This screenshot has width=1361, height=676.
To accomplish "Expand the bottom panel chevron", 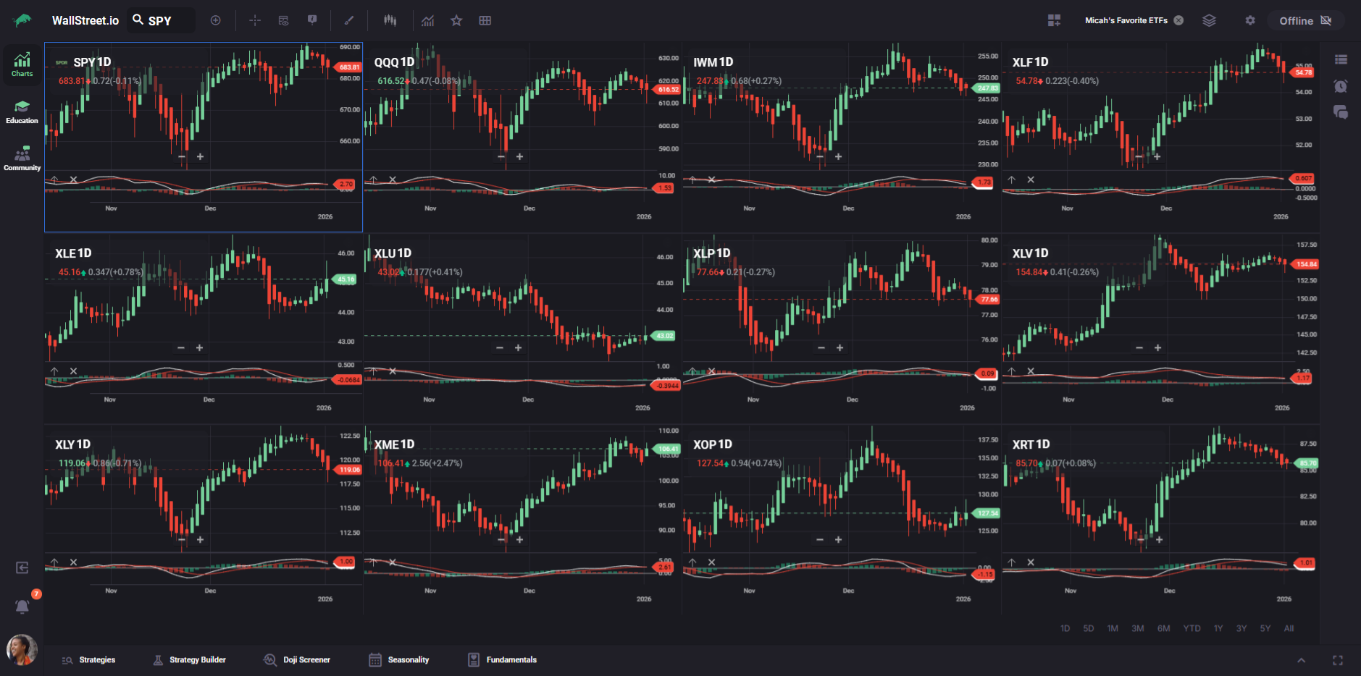I will coord(1301,660).
